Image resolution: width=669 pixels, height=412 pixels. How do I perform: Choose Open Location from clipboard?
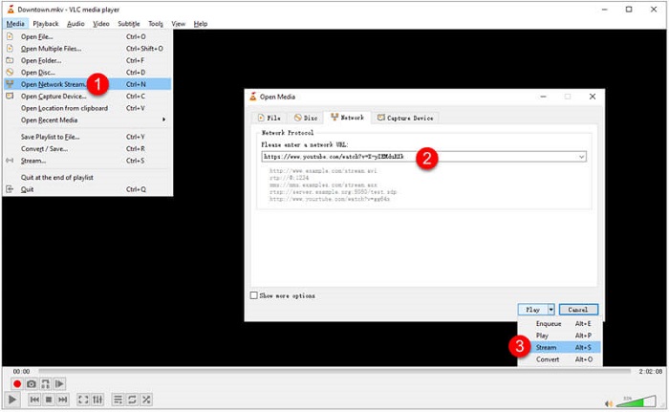[88, 108]
